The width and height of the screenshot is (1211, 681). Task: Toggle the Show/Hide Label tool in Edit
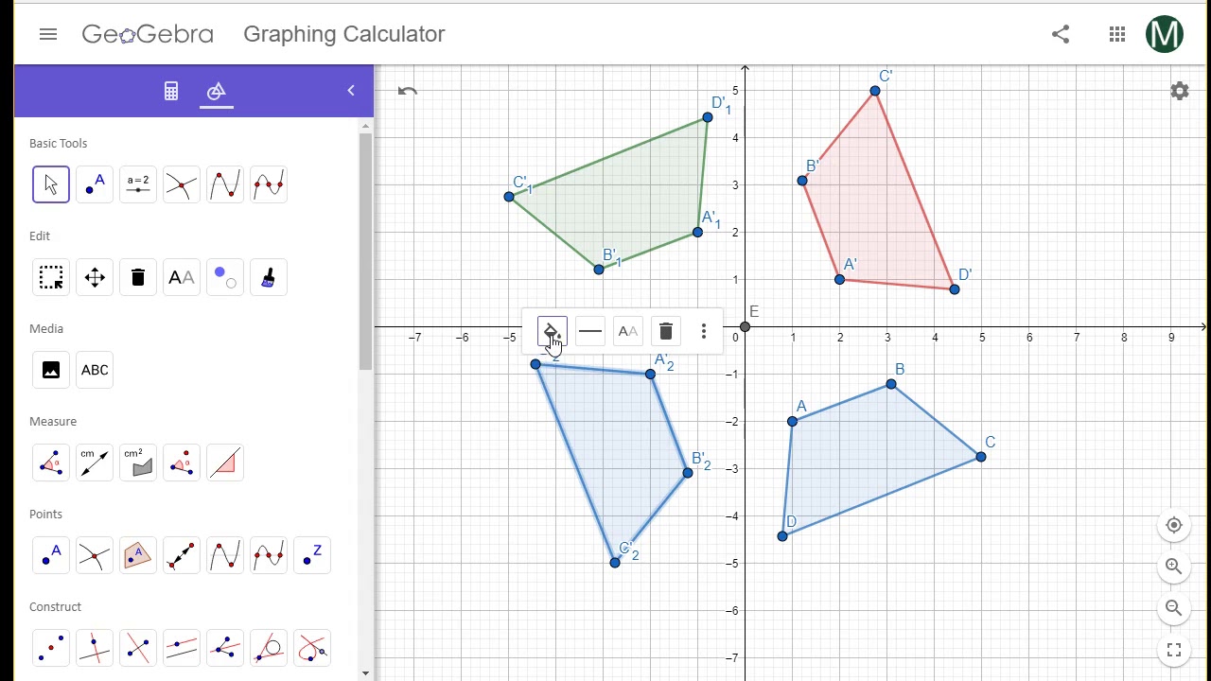[182, 277]
